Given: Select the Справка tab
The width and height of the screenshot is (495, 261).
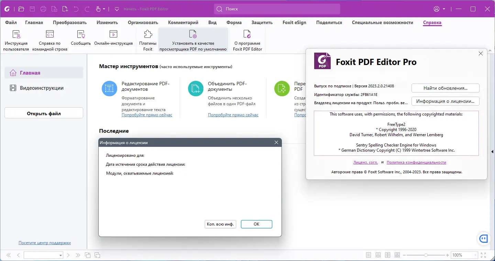Looking at the screenshot, I should (x=432, y=22).
